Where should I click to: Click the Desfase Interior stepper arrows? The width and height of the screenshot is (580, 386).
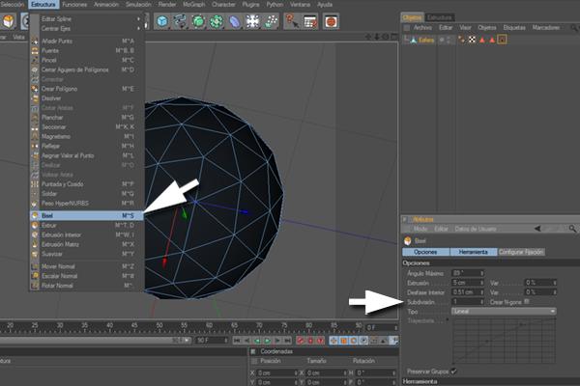coord(481,292)
